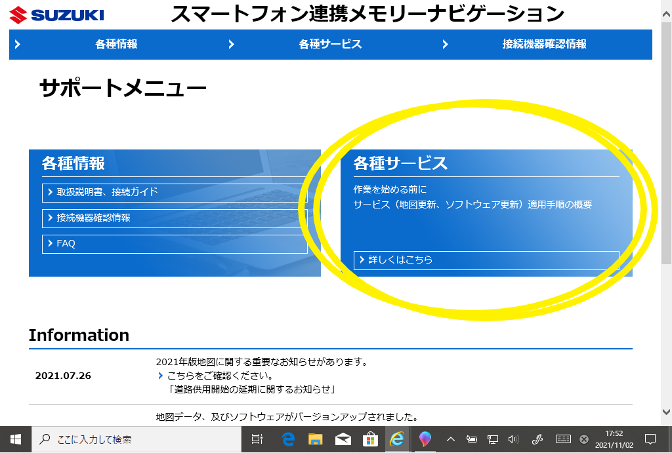Open the clock showing 17:52

(614, 439)
